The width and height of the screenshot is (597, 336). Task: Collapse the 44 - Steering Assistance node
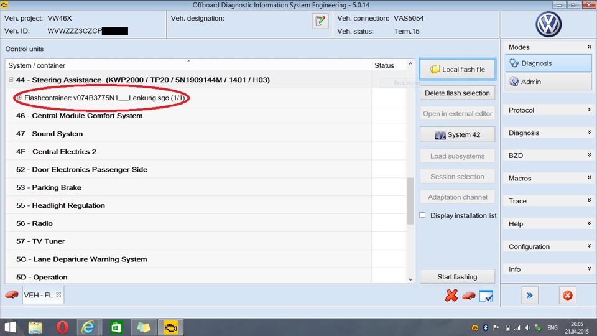click(11, 80)
